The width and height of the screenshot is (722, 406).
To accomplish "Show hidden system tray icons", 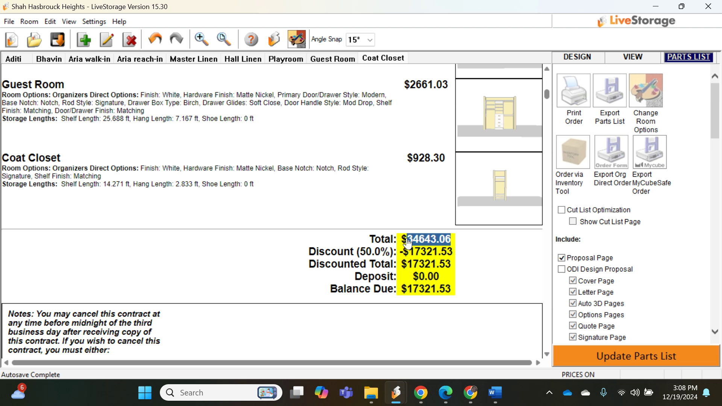I will tap(549, 393).
